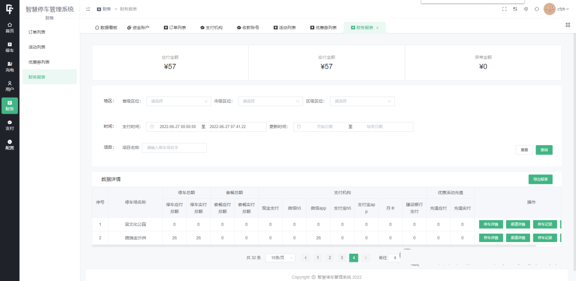Expand the 市级区位 city dropdown
Viewport: 576px width, 281px height.
pos(271,101)
